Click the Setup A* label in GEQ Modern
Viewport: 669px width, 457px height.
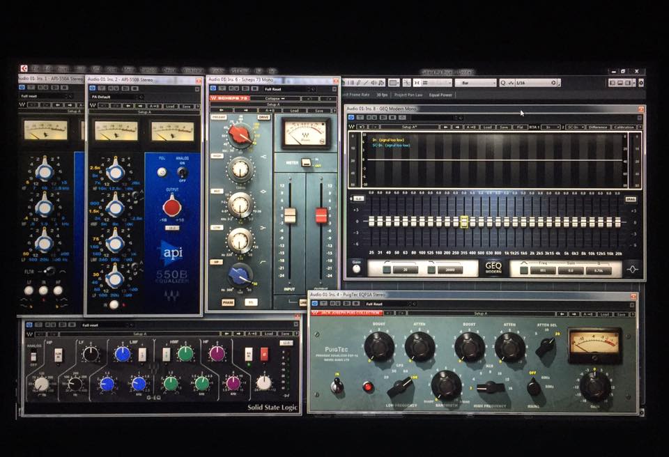pyautogui.click(x=410, y=127)
